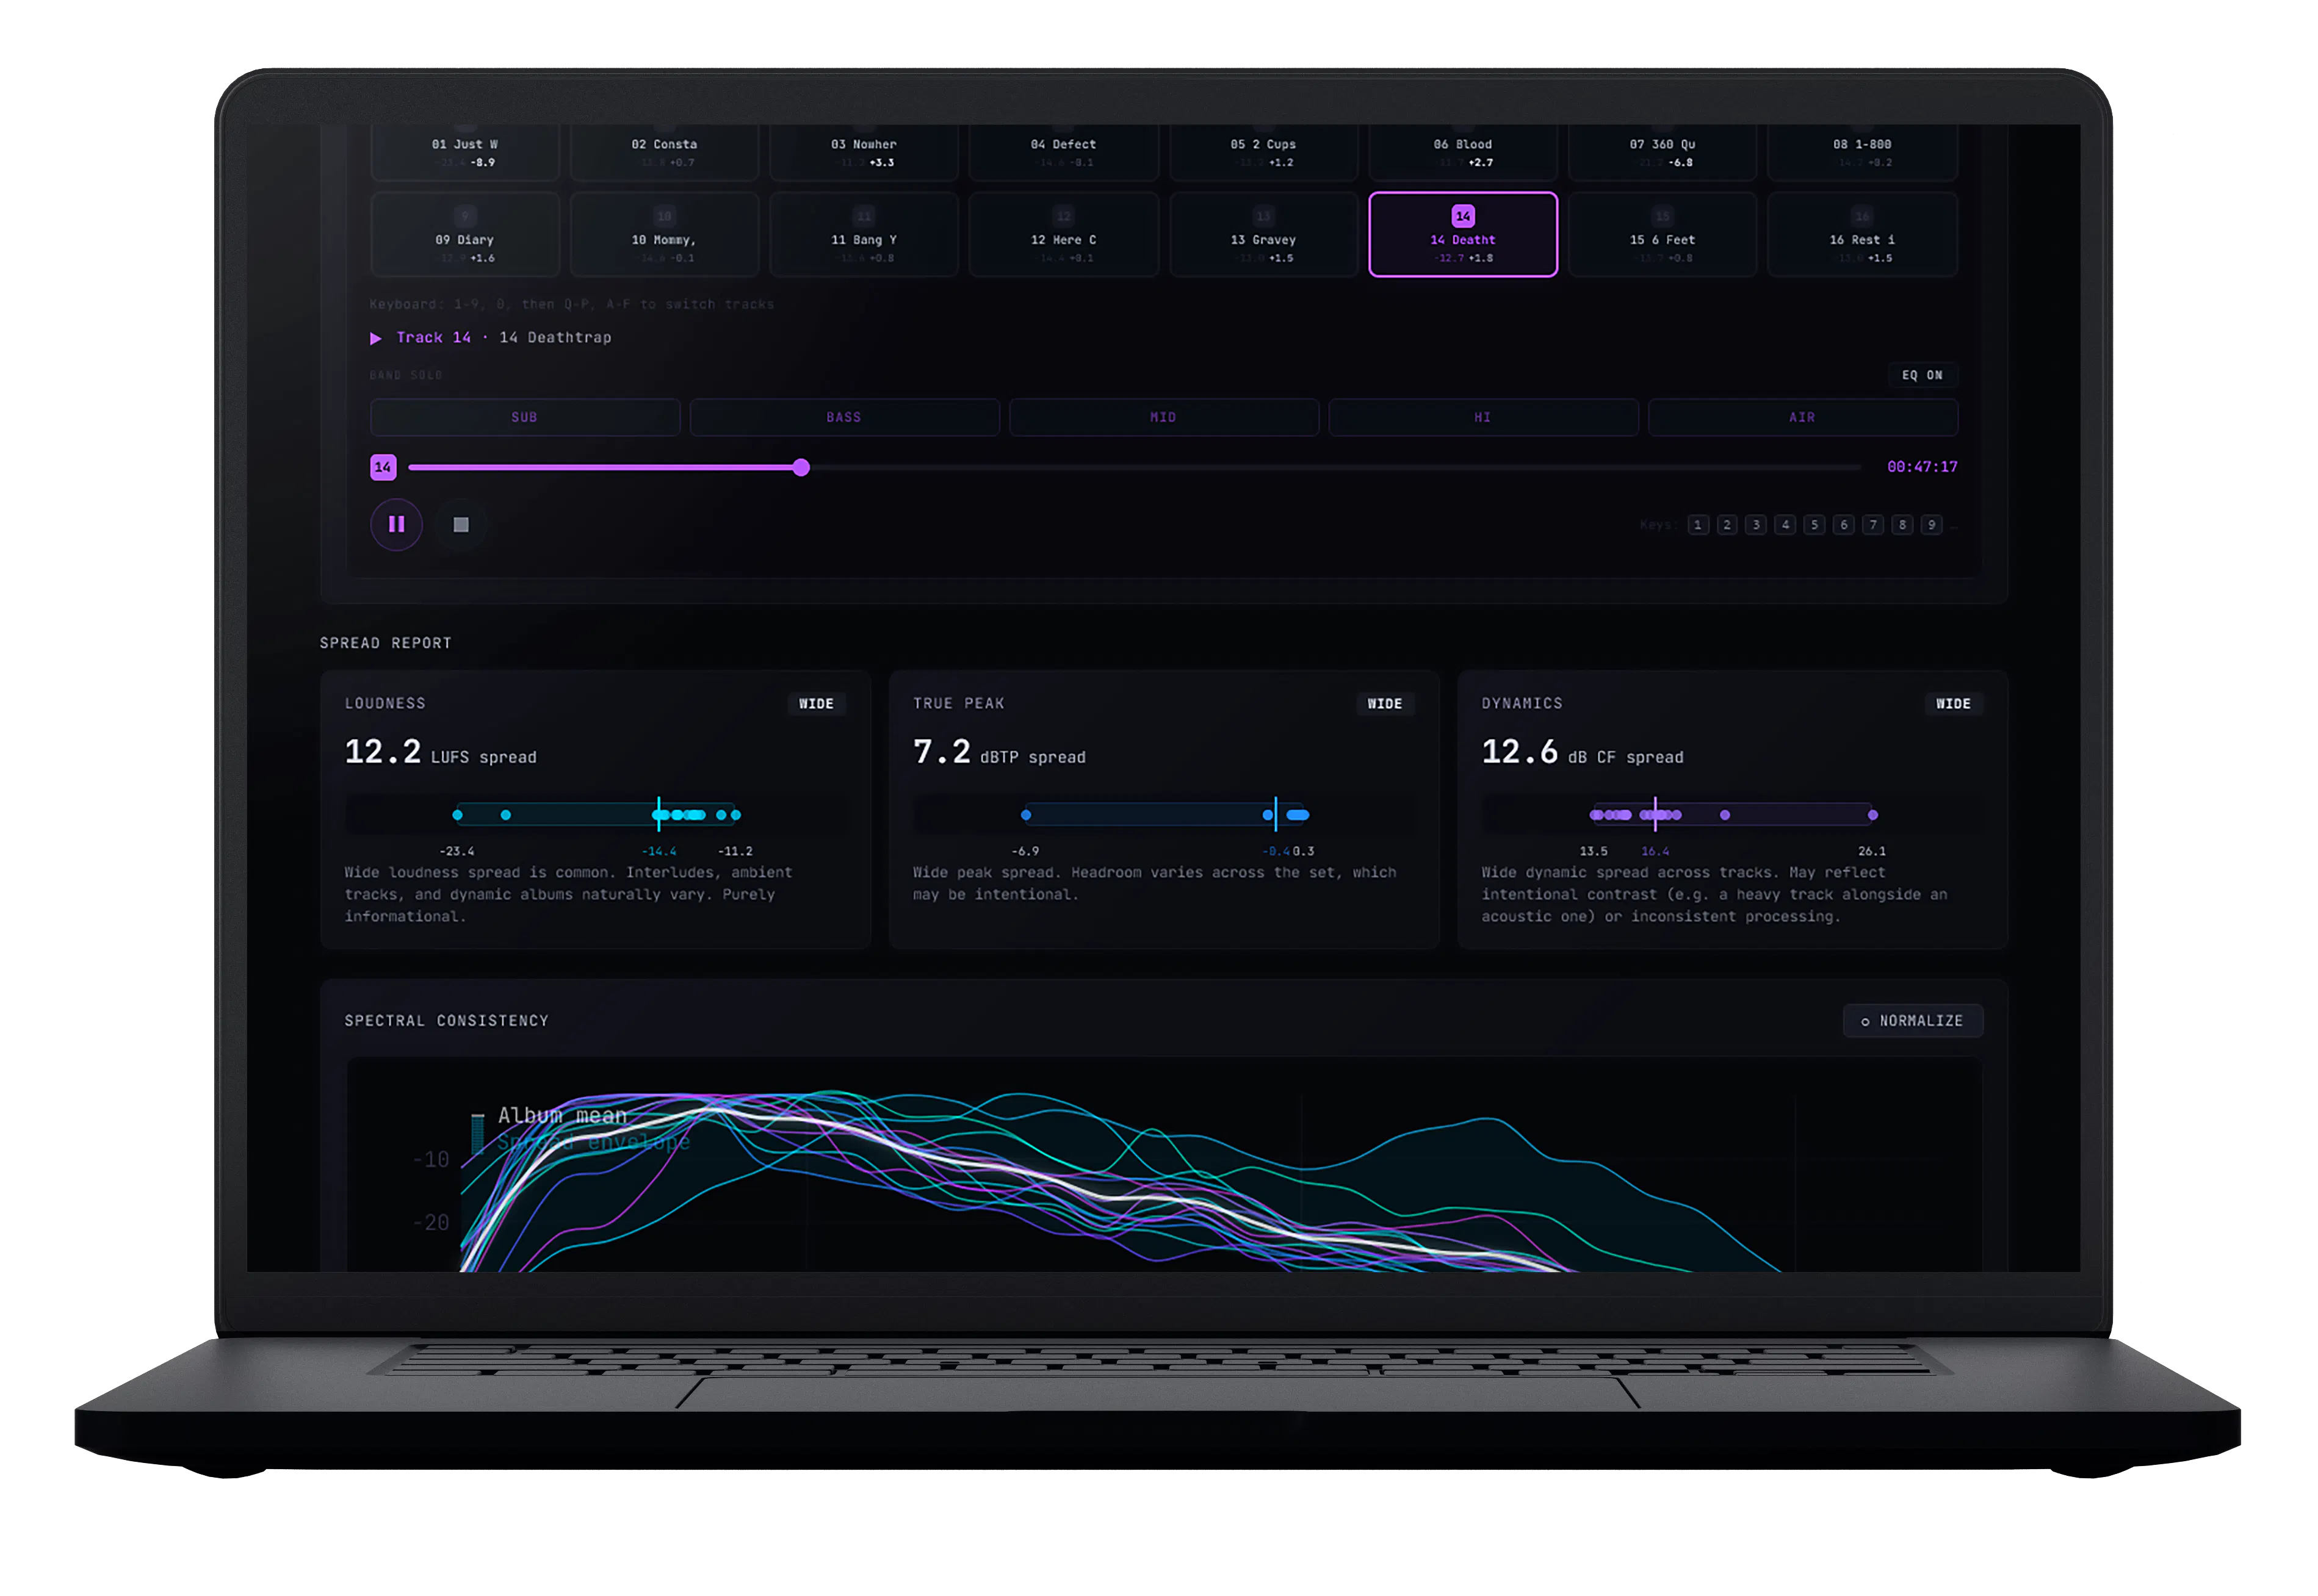Select track card 07 360 Qu

(x=1662, y=152)
